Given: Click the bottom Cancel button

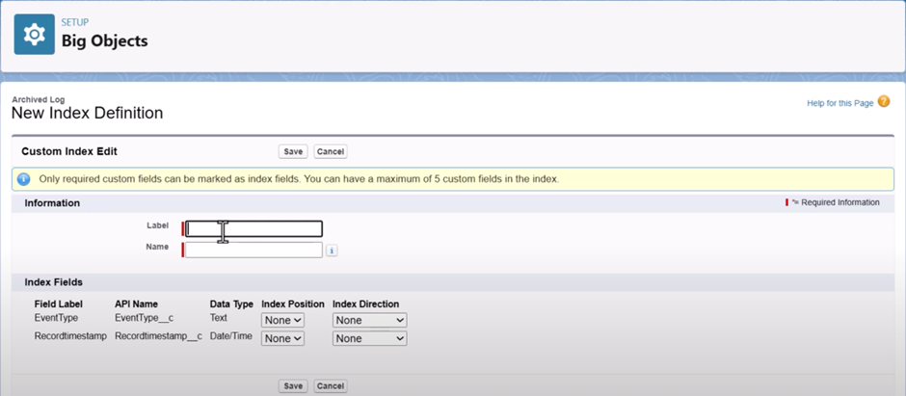Looking at the screenshot, I should (x=331, y=385).
